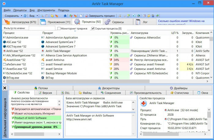Switch to the Приложения [11] tab
Viewport: 214px width, 140px height.
(x=55, y=22)
